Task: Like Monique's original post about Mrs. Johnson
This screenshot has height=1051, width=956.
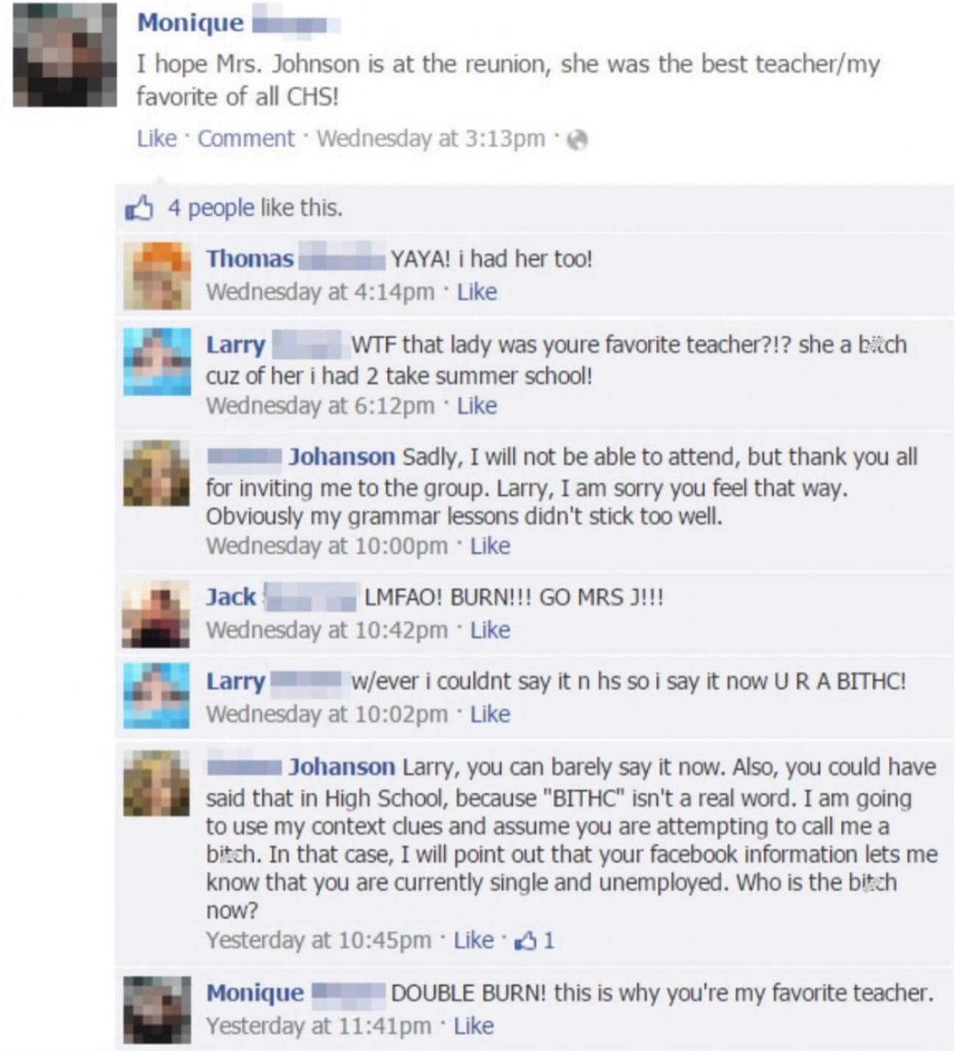Action: tap(157, 139)
